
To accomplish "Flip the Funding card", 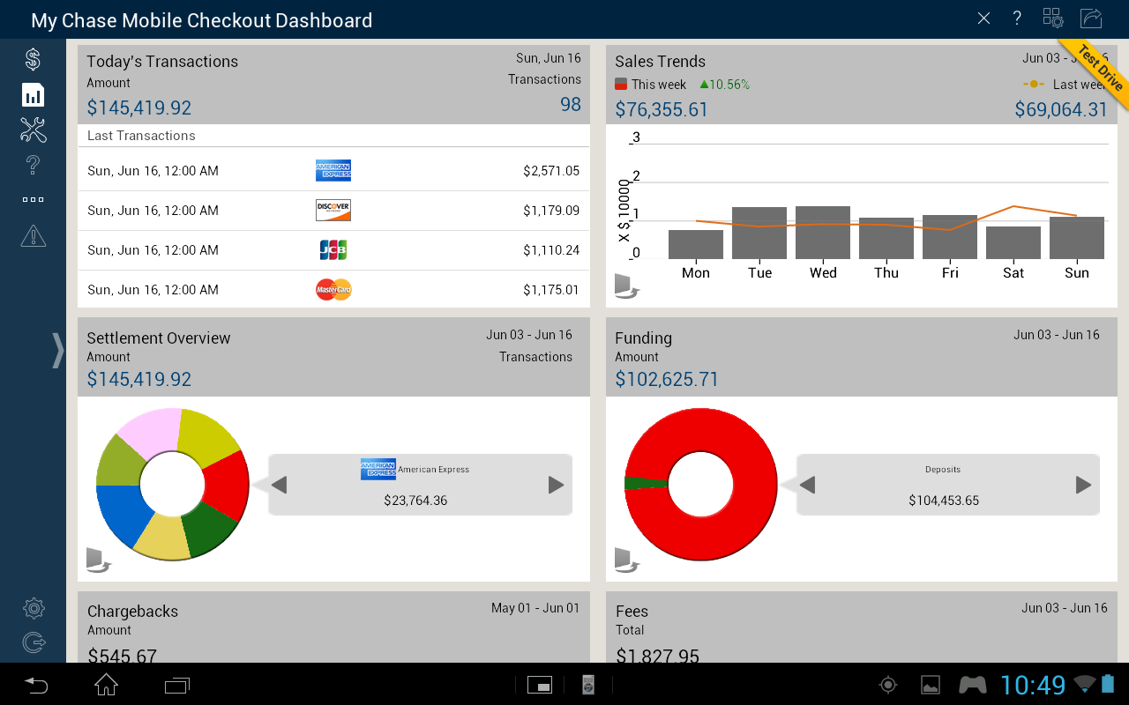I will click(x=627, y=560).
